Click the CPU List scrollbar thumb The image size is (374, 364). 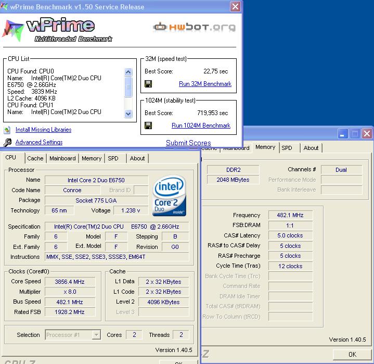tap(128, 86)
